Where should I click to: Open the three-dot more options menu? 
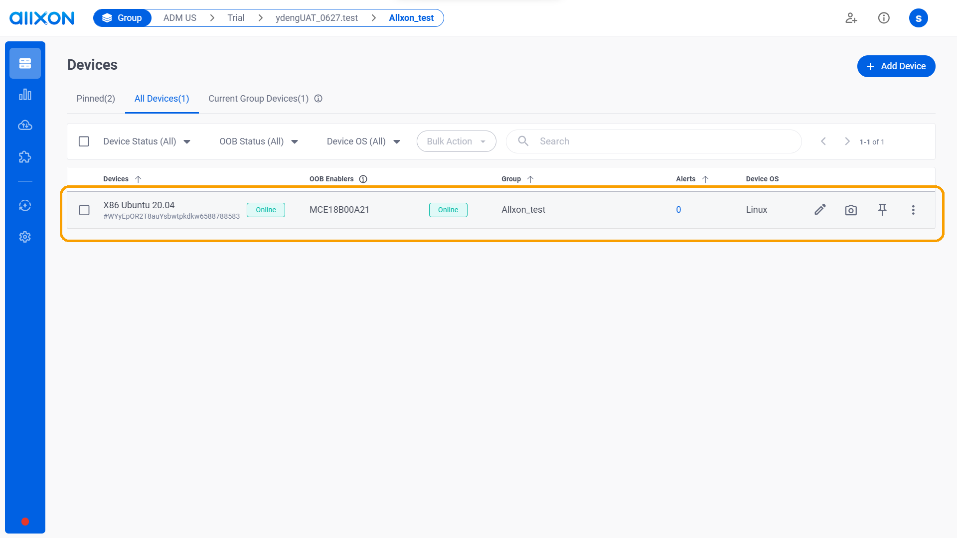913,210
